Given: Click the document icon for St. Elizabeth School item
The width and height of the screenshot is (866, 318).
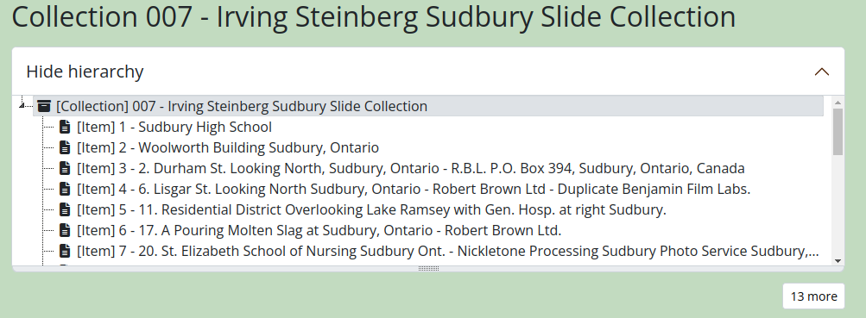Looking at the screenshot, I should (65, 252).
